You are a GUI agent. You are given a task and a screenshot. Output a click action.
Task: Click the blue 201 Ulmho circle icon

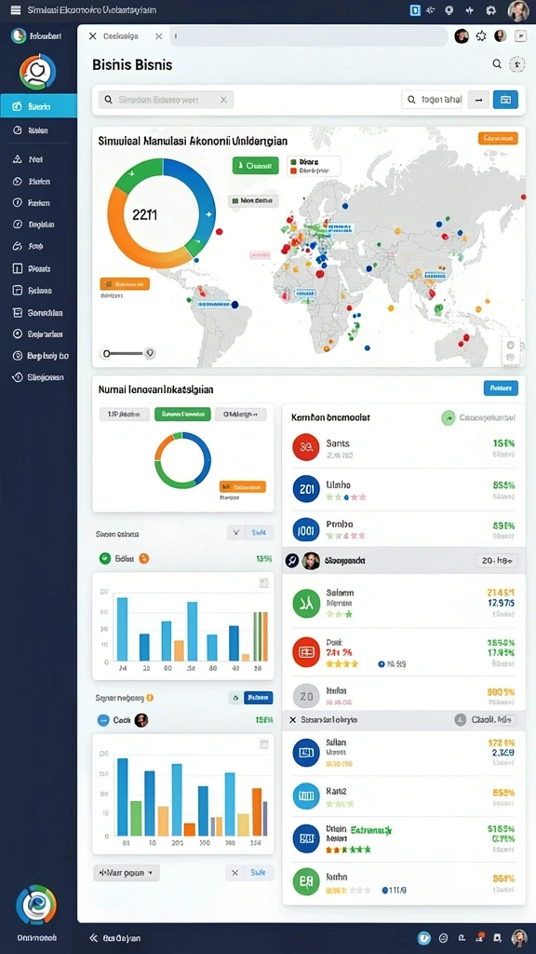[305, 489]
